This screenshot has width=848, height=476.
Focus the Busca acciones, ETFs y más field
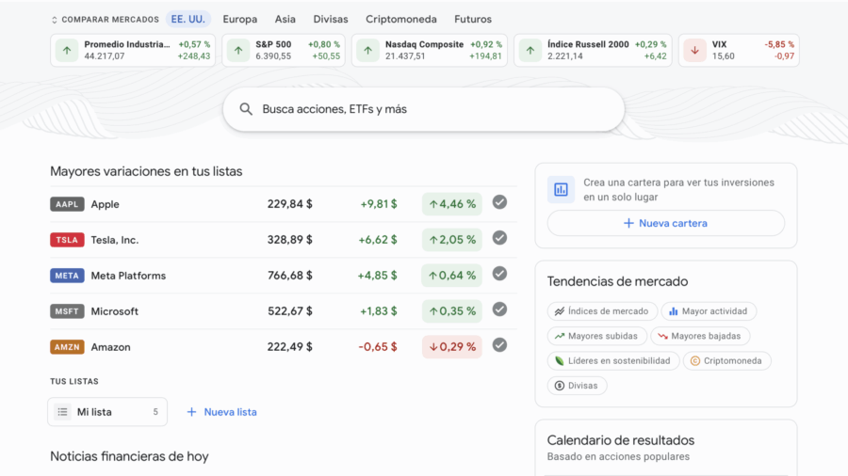pyautogui.click(x=423, y=109)
